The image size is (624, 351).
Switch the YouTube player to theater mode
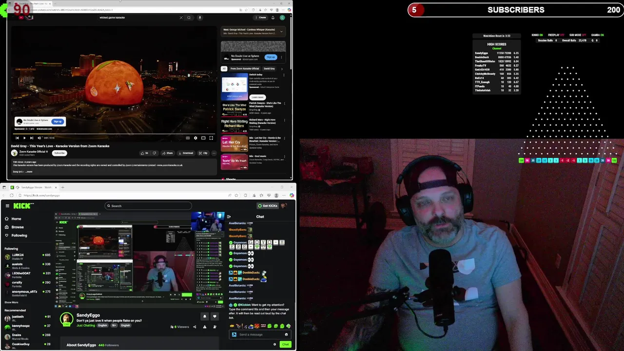point(203,138)
